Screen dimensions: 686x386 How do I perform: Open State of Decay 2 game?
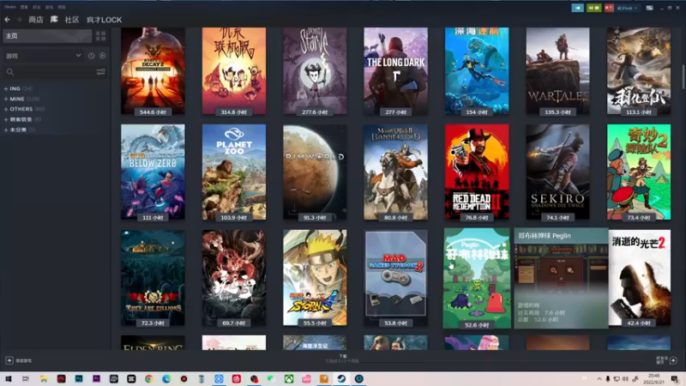click(x=153, y=71)
